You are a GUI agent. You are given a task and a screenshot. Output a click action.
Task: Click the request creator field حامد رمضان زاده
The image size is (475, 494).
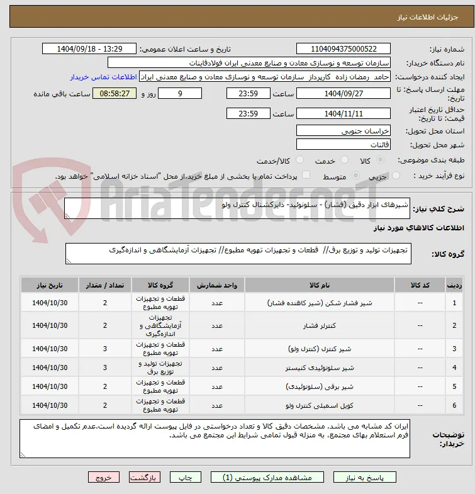[265, 77]
